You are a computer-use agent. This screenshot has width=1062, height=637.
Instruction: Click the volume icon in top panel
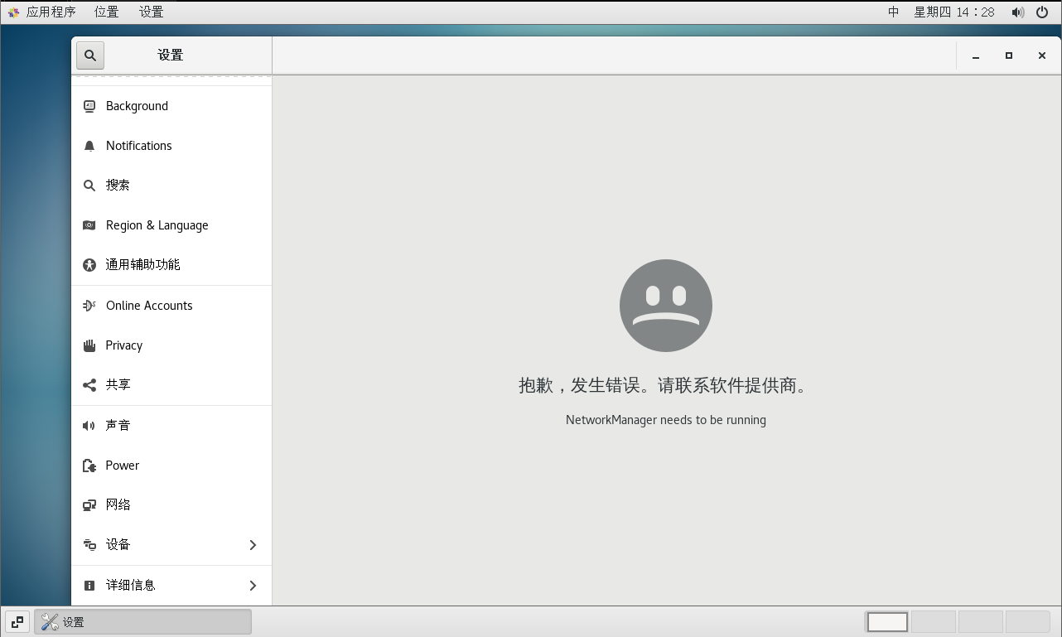click(1017, 12)
